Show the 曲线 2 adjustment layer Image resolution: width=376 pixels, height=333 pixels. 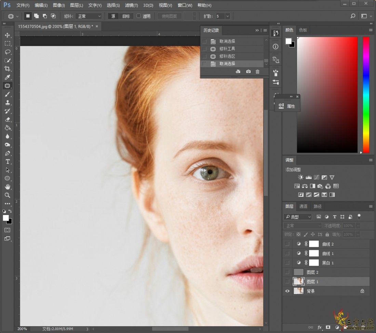coord(287,244)
